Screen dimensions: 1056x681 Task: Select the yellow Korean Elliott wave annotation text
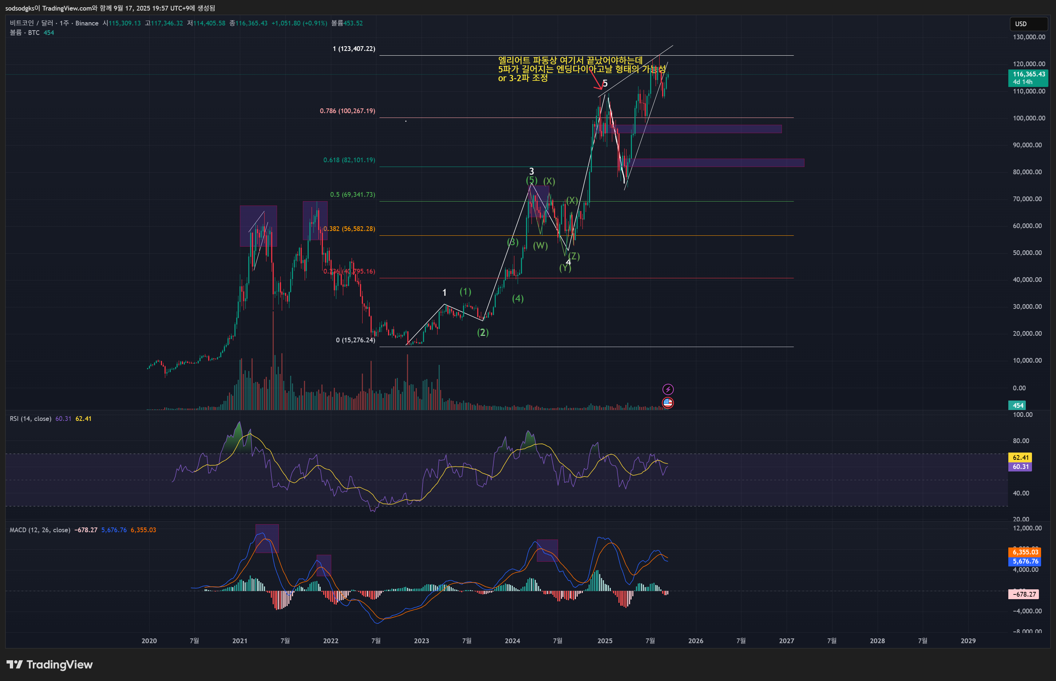tap(581, 69)
